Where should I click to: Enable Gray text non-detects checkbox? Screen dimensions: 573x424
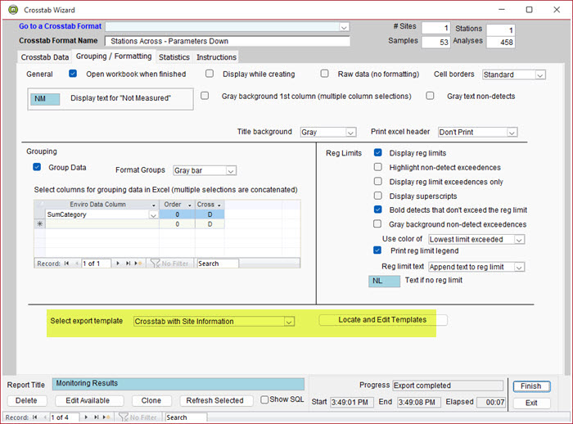(430, 96)
